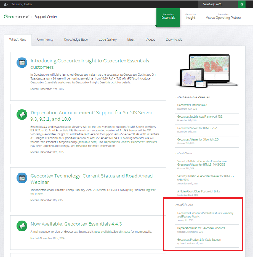Click megaphone icon beside Now Available Essentials 4.4.3

pyautogui.click(x=22, y=226)
